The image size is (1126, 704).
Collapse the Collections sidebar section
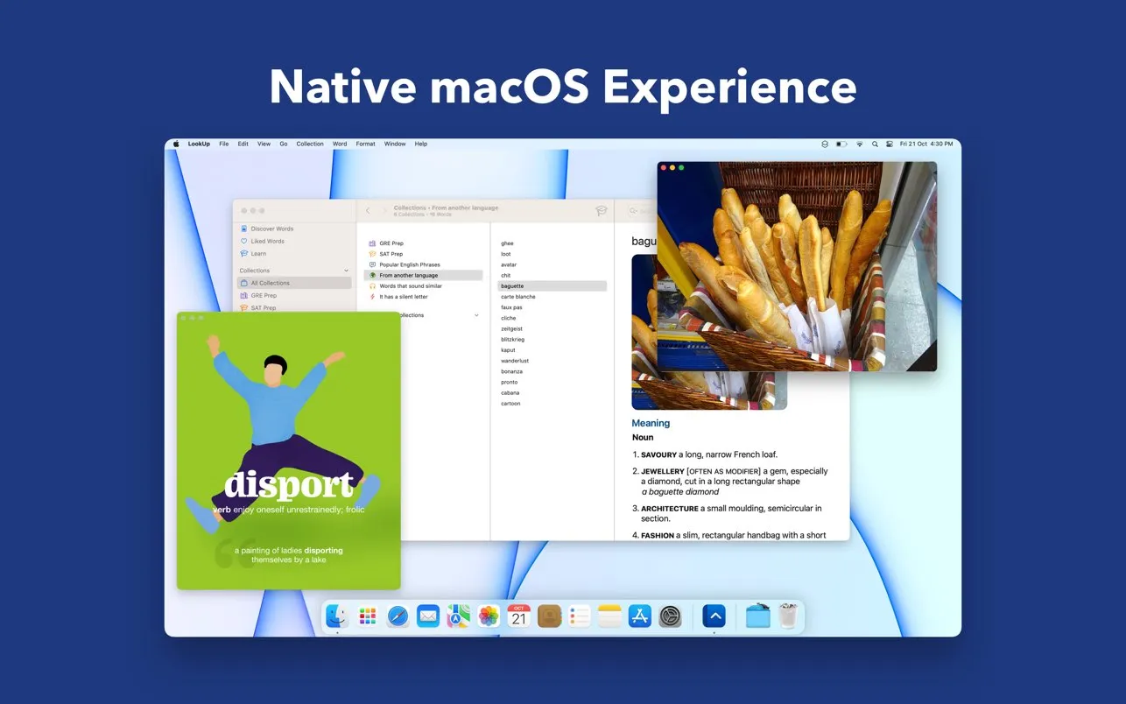[347, 271]
